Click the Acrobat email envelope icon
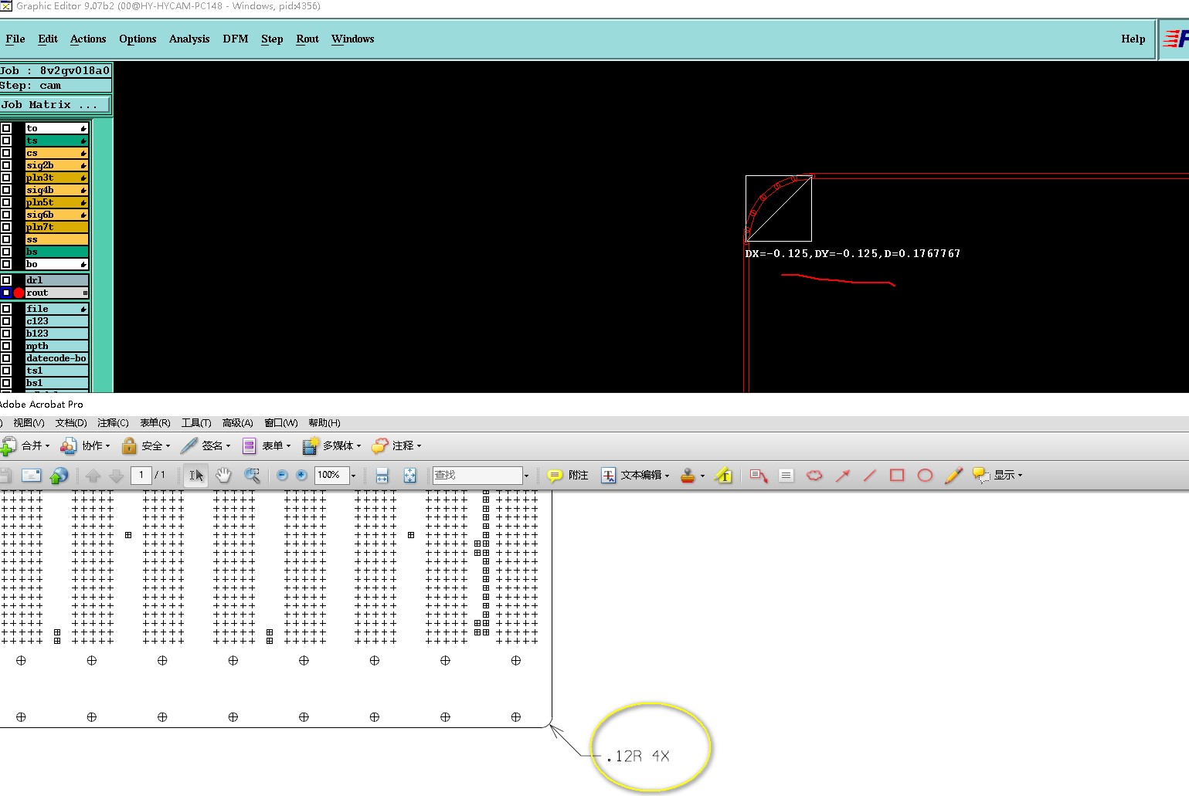This screenshot has width=1189, height=796. click(x=32, y=476)
